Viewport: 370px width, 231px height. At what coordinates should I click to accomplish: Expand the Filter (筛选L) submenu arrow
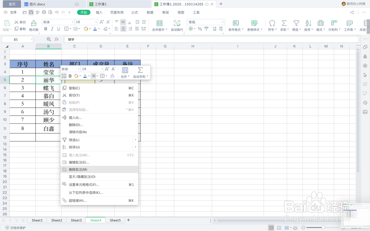click(x=135, y=140)
